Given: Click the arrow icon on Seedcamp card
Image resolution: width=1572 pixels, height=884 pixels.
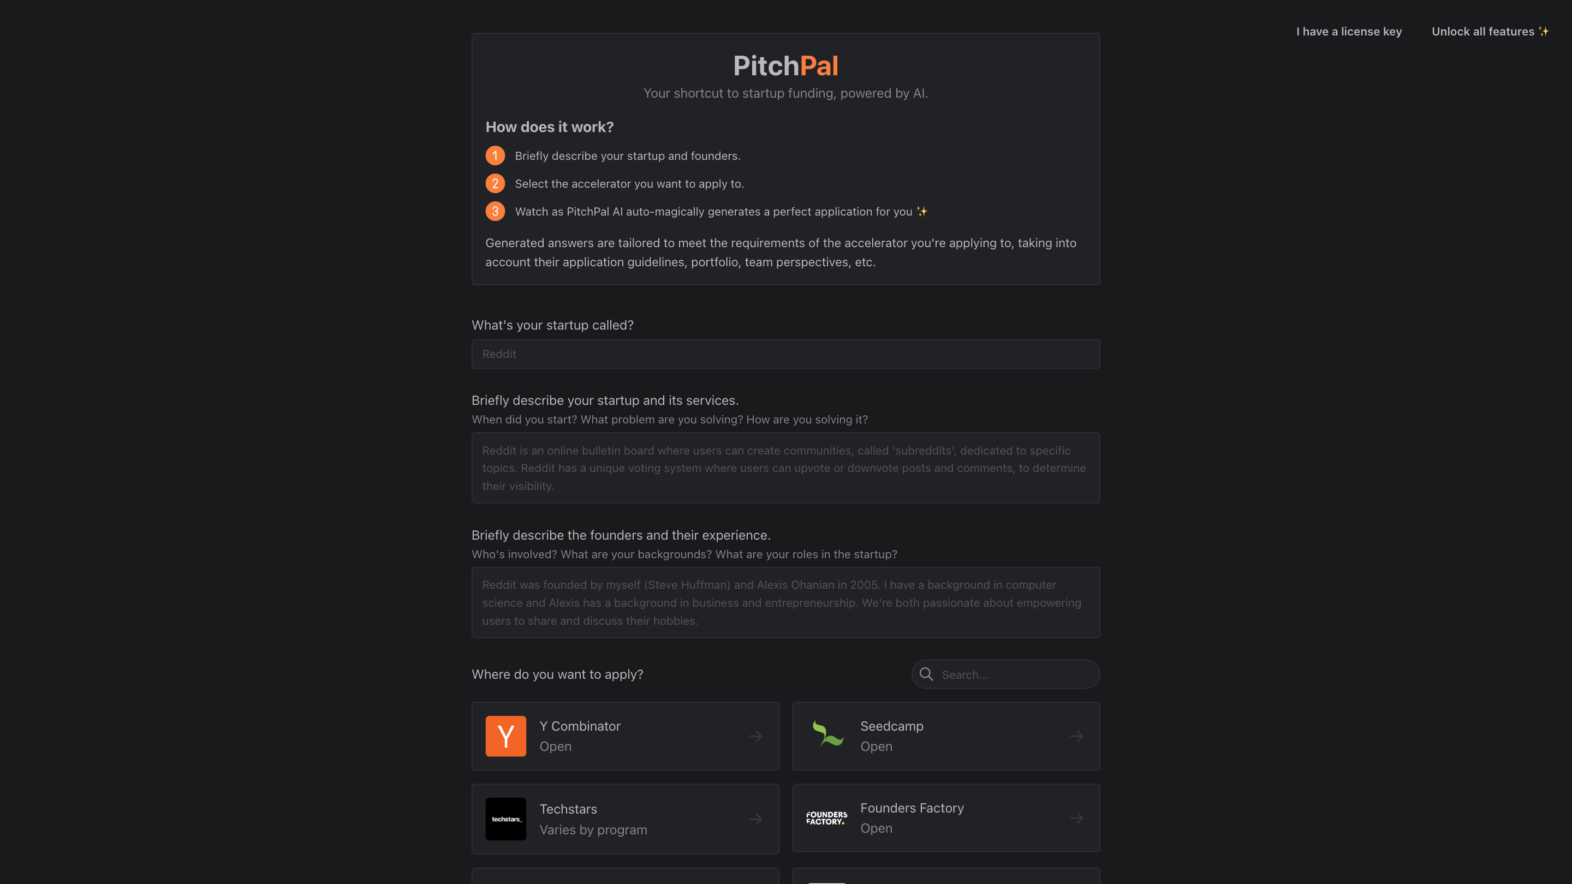Looking at the screenshot, I should click(x=1076, y=736).
